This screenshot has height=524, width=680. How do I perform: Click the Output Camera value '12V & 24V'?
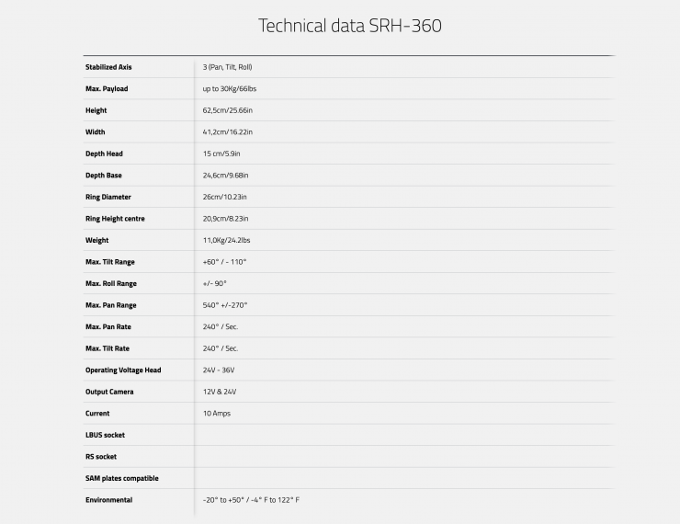point(221,392)
